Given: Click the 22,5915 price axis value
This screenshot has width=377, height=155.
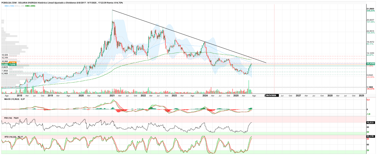Looking at the screenshot, I should click(370, 31).
